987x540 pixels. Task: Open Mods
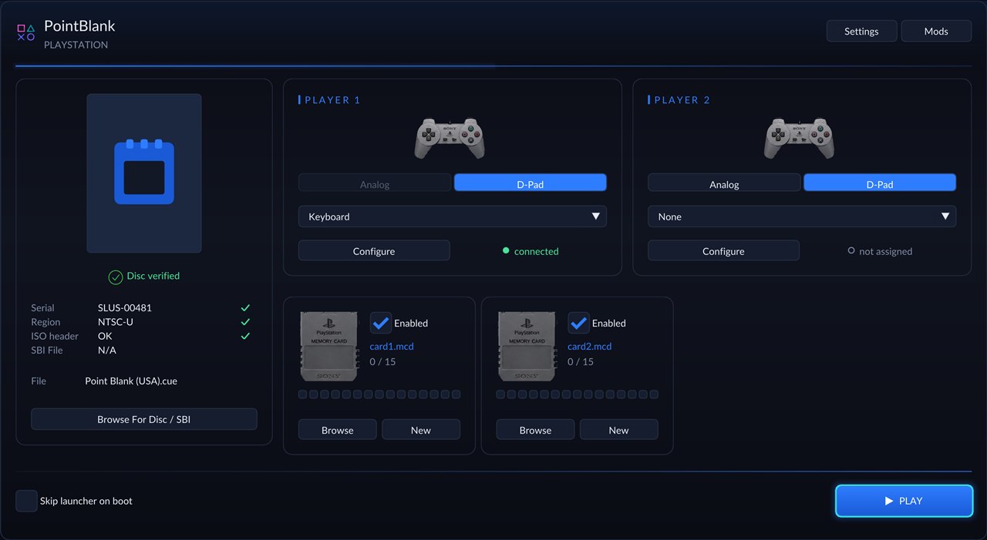(936, 32)
